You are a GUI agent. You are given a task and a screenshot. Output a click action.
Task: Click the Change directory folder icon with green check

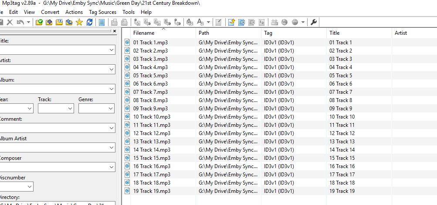point(39,22)
